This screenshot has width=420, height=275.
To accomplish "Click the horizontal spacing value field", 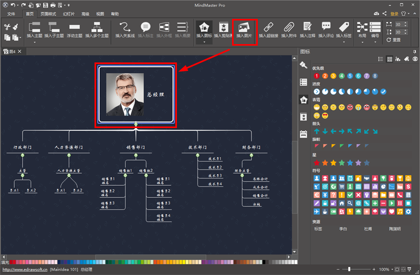I will pyautogui.click(x=398, y=24).
